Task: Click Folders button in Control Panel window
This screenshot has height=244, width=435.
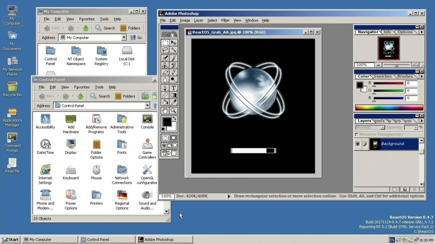Action: click(x=125, y=96)
